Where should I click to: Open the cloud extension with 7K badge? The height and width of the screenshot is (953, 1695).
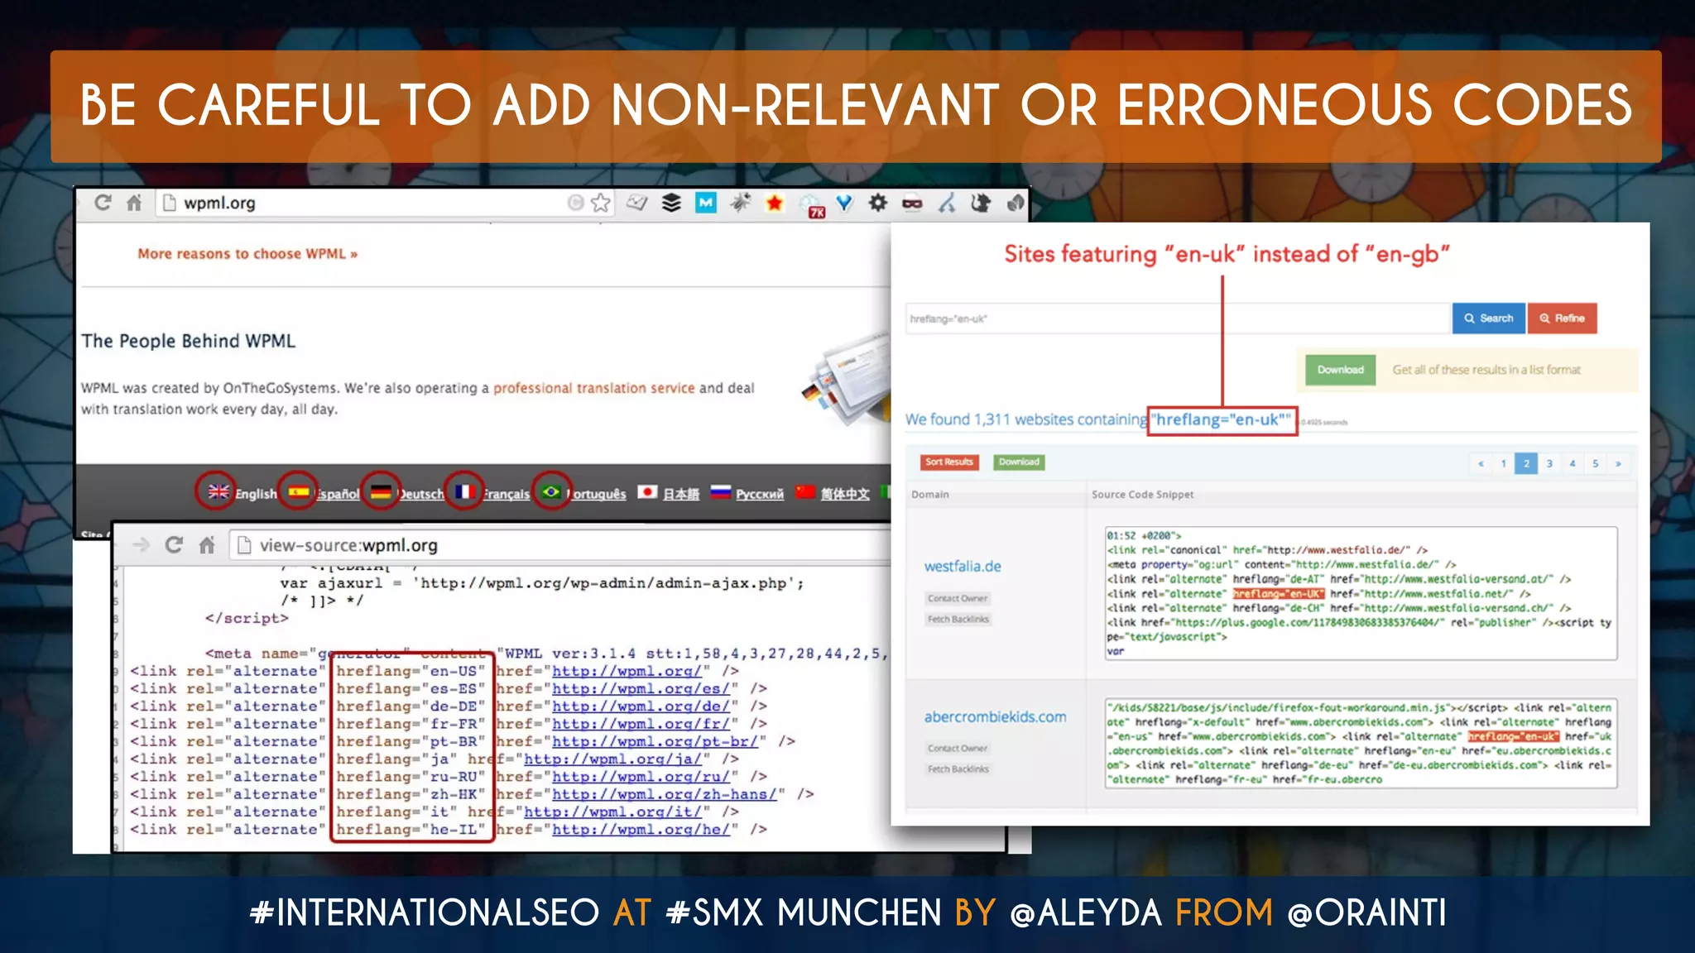pyautogui.click(x=812, y=205)
